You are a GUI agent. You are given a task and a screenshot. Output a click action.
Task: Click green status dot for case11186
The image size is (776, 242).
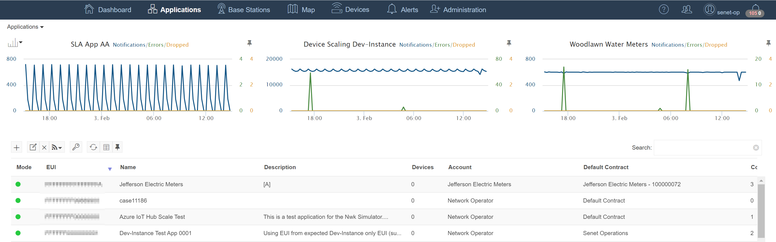click(18, 201)
